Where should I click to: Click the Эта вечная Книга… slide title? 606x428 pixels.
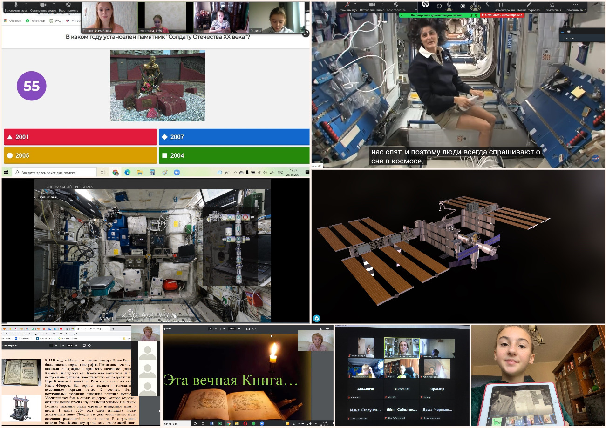pyautogui.click(x=231, y=380)
